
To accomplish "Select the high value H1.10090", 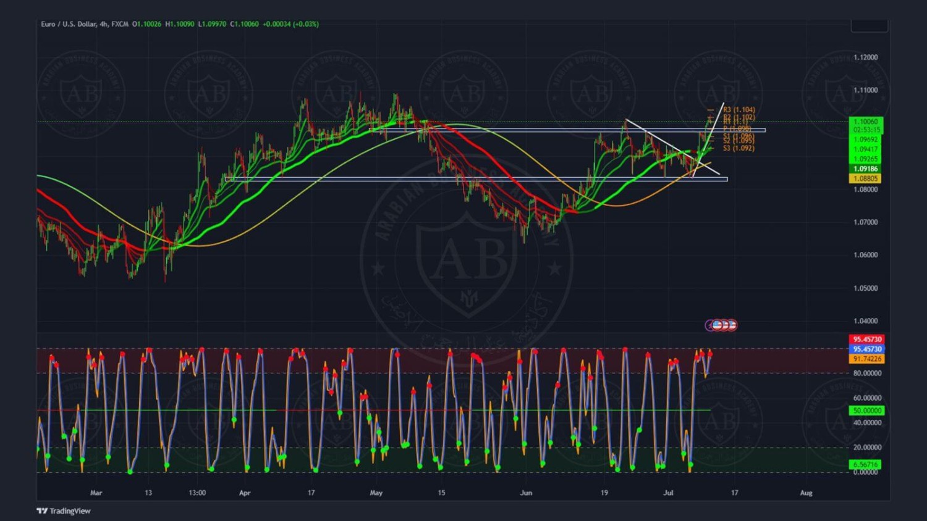I will point(180,24).
